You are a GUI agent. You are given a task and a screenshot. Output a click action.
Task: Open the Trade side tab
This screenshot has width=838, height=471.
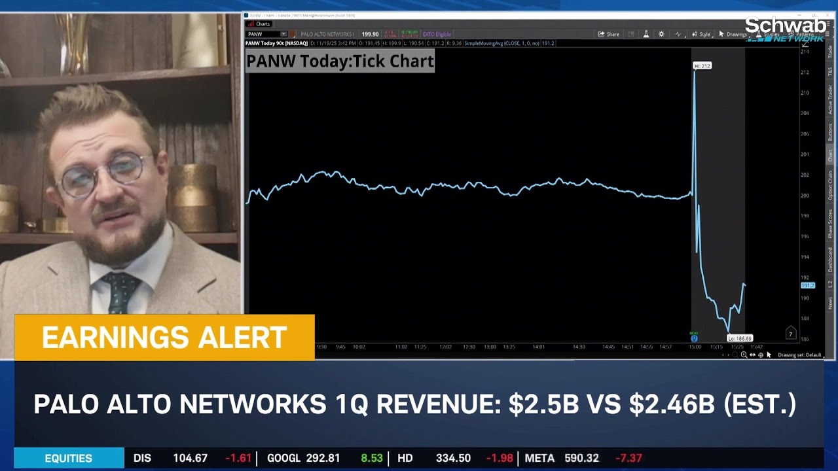pyautogui.click(x=829, y=52)
